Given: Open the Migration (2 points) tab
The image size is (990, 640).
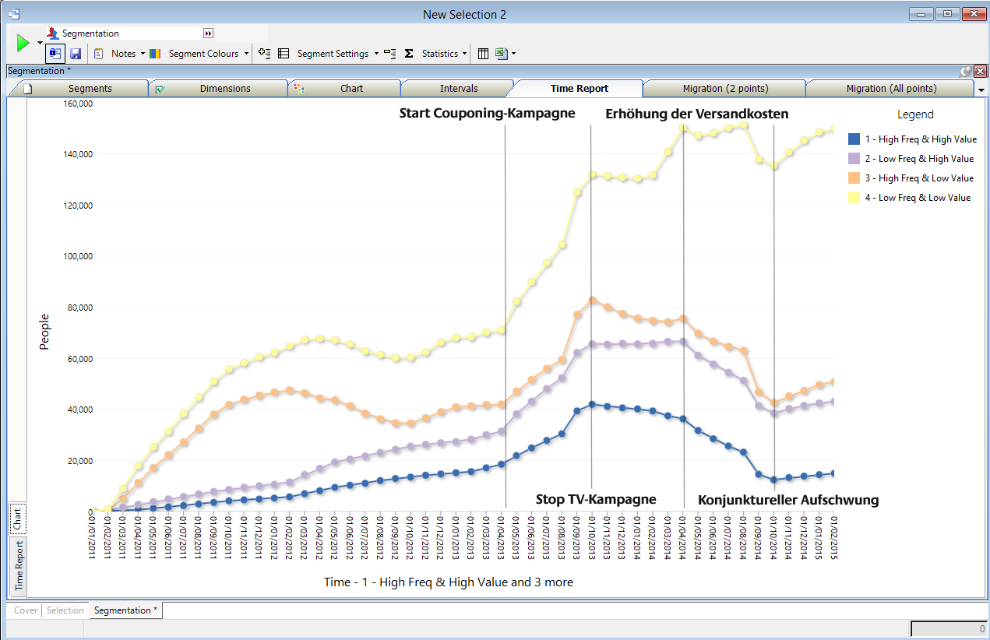Looking at the screenshot, I should point(725,88).
